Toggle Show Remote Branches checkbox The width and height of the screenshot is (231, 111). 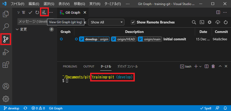pyautogui.click(x=133, y=22)
